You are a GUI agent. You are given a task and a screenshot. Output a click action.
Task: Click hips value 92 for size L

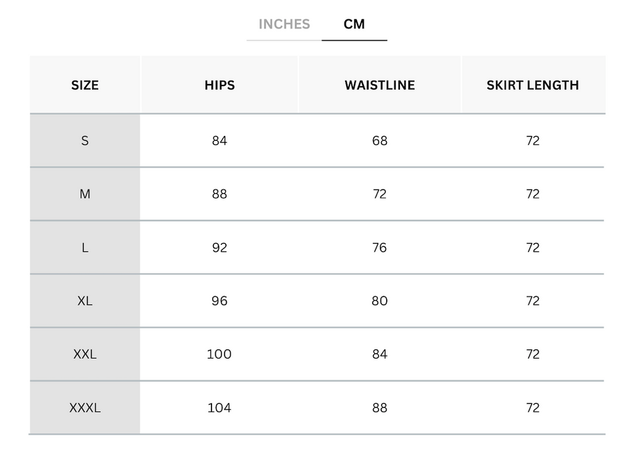(x=220, y=248)
